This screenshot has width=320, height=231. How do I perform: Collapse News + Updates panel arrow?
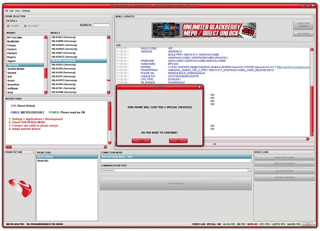click(x=312, y=16)
